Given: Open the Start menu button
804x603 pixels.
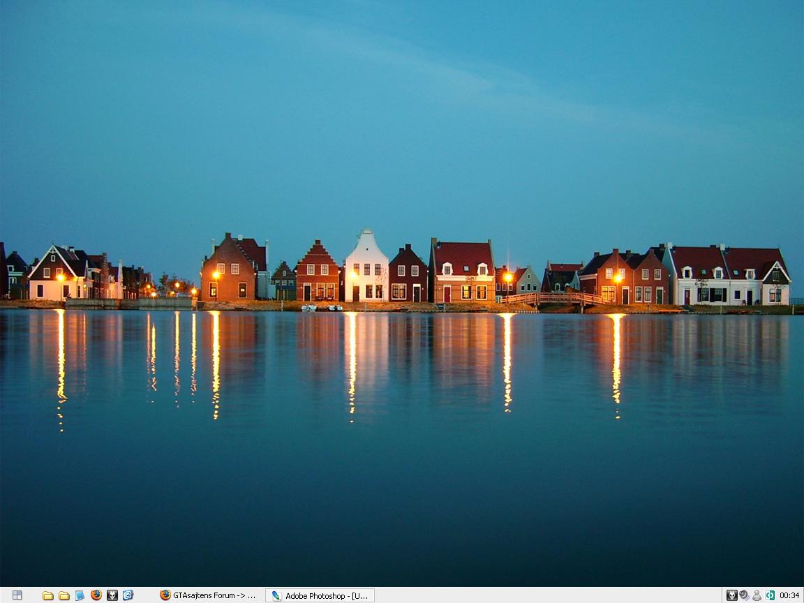Looking at the screenshot, I should pyautogui.click(x=17, y=595).
